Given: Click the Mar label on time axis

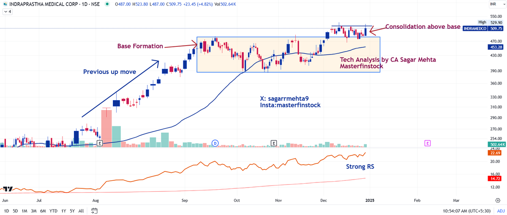Looking at the screenshot, I should point(456,201).
